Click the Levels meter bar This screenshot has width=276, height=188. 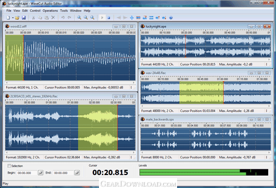(204, 172)
